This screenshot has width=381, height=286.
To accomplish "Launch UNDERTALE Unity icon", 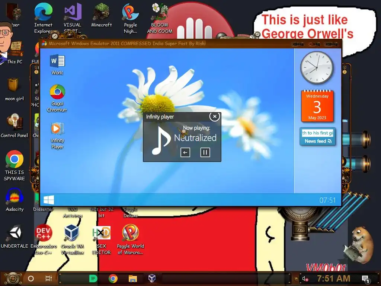I will pyautogui.click(x=15, y=236).
